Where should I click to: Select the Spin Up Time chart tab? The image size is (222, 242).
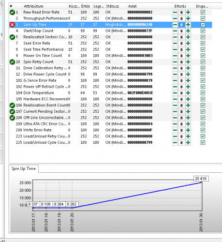point(24,169)
